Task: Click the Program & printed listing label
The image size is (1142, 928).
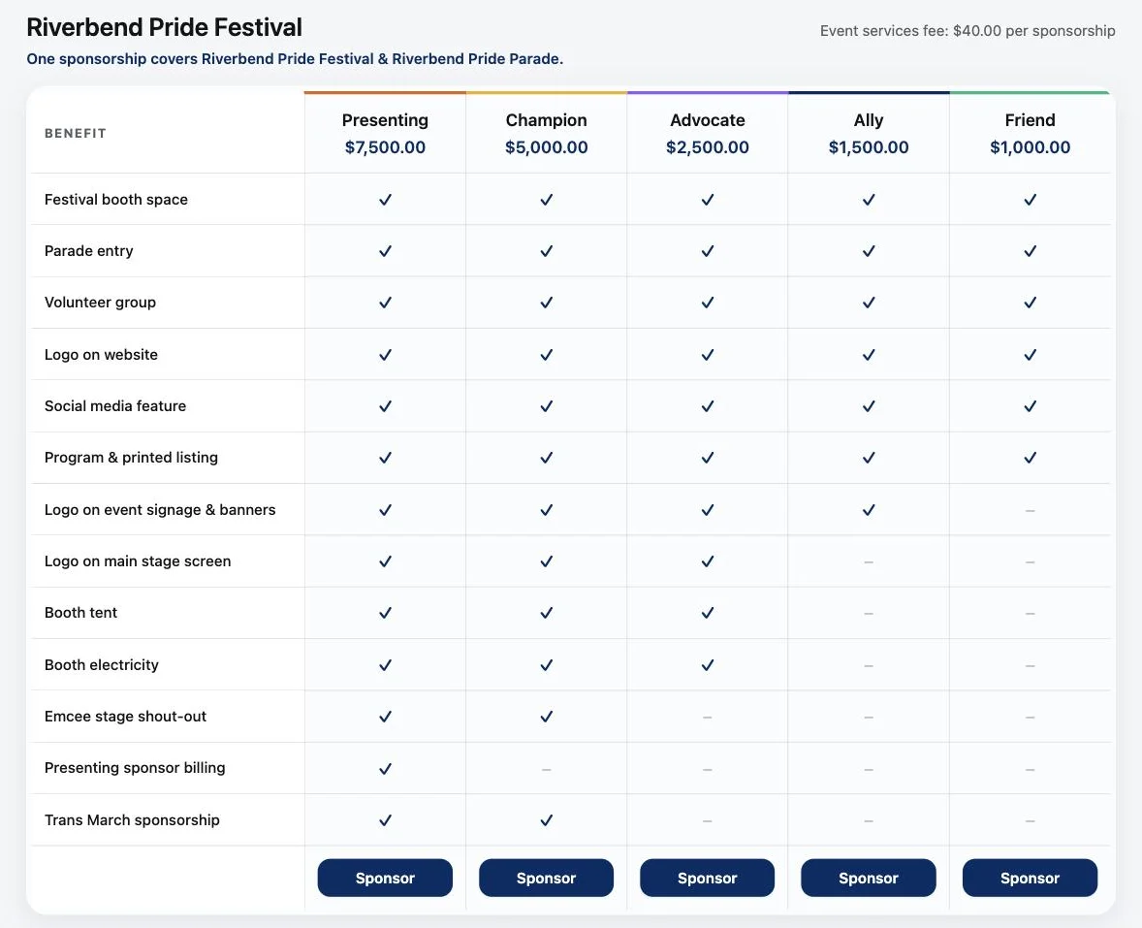Action: click(x=131, y=458)
